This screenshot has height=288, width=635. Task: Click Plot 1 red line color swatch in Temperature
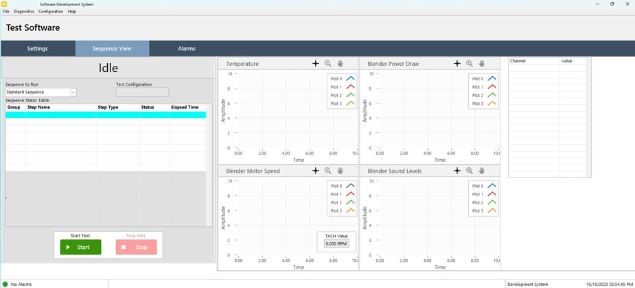[350, 87]
